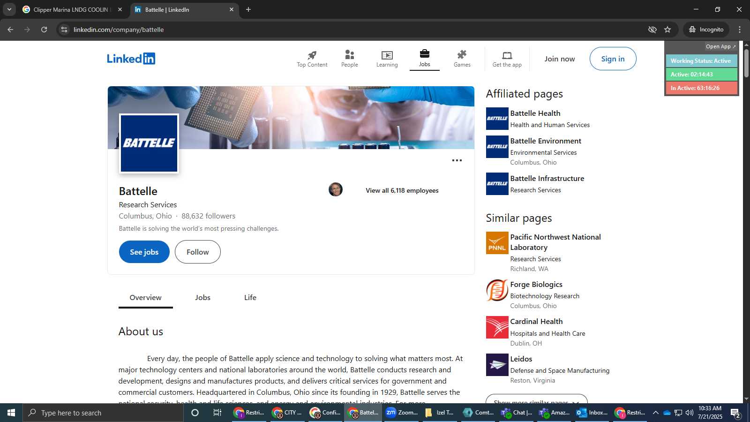Click browser back arrow
The image size is (750, 422).
10,30
